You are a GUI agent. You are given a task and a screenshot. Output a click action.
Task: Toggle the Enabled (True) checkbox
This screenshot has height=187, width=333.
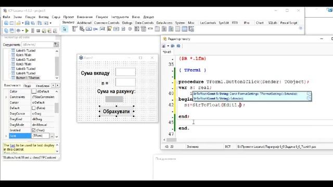coord(33,130)
